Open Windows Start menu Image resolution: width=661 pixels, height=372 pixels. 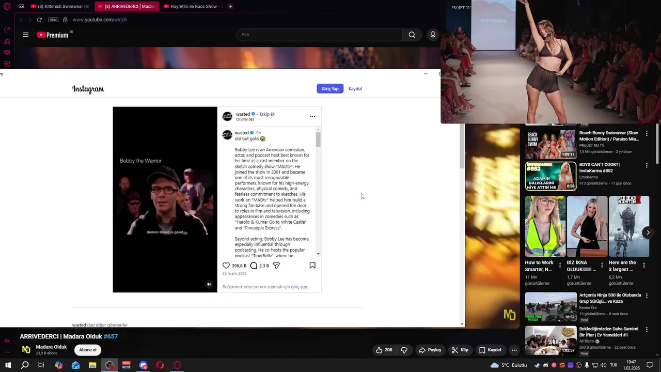click(x=8, y=365)
